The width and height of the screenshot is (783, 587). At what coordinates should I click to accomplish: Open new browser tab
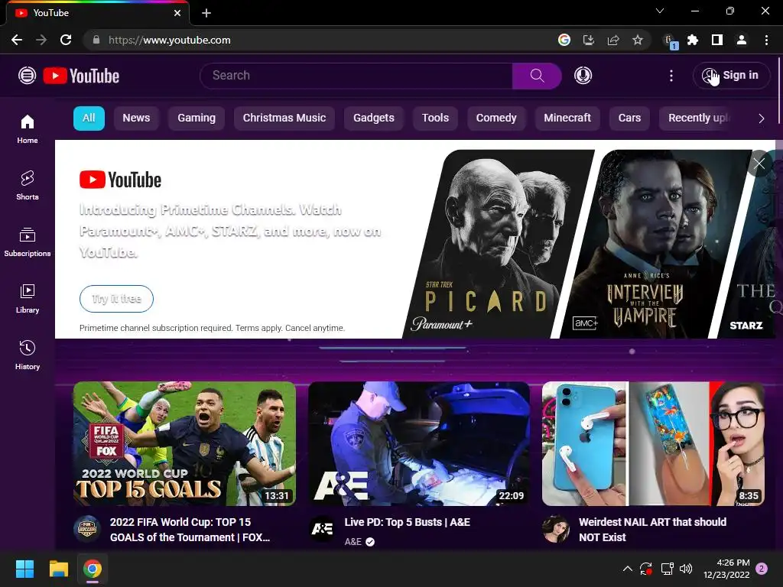[206, 13]
